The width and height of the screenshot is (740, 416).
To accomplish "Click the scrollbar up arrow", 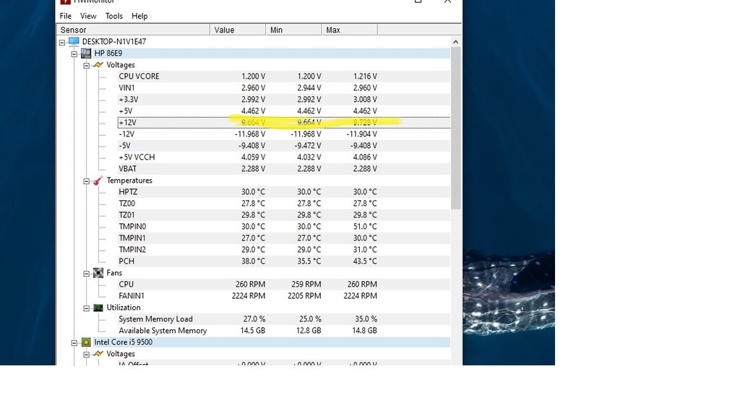I will coord(455,42).
